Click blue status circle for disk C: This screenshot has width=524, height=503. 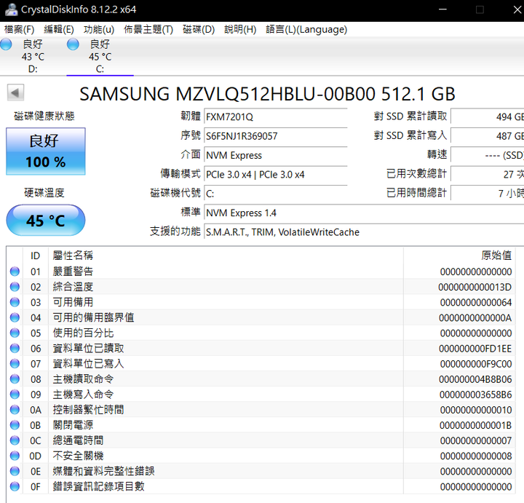[73, 44]
